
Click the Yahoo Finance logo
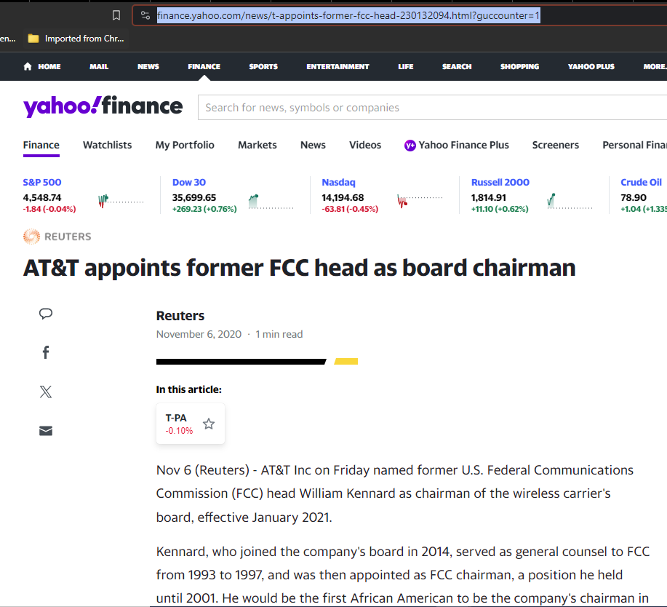[x=103, y=106]
